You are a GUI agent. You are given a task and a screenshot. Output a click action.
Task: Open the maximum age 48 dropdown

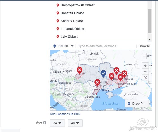pos(75,123)
